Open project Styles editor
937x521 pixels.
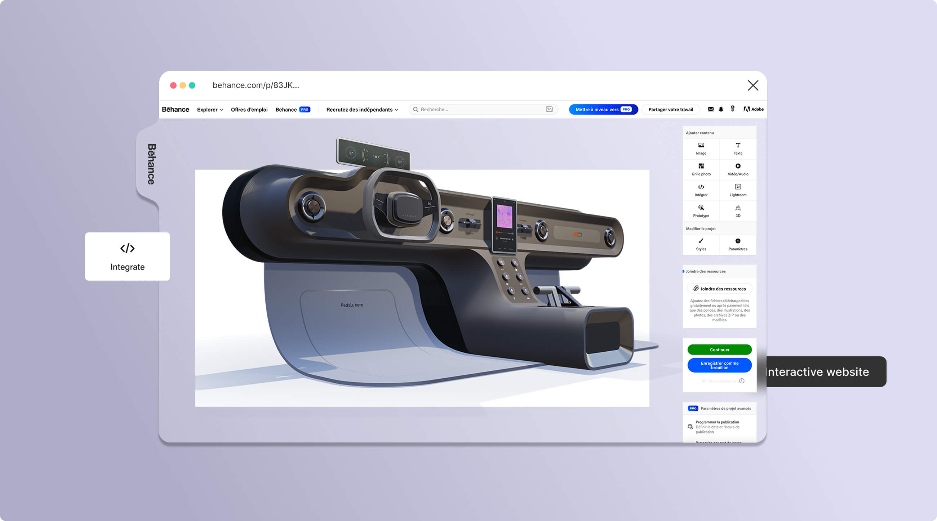click(x=701, y=244)
